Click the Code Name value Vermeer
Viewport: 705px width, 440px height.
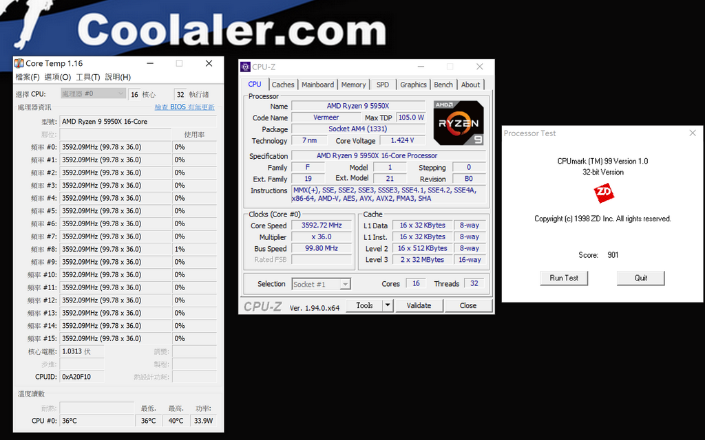tap(326, 117)
